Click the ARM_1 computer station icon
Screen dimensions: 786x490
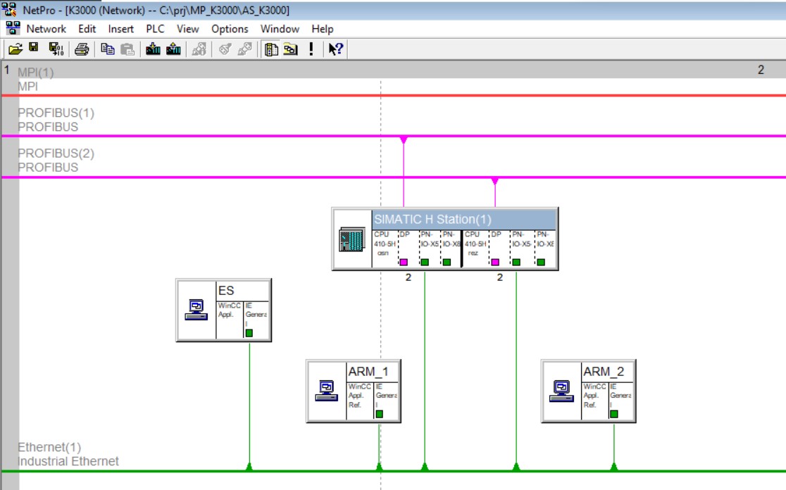point(326,391)
